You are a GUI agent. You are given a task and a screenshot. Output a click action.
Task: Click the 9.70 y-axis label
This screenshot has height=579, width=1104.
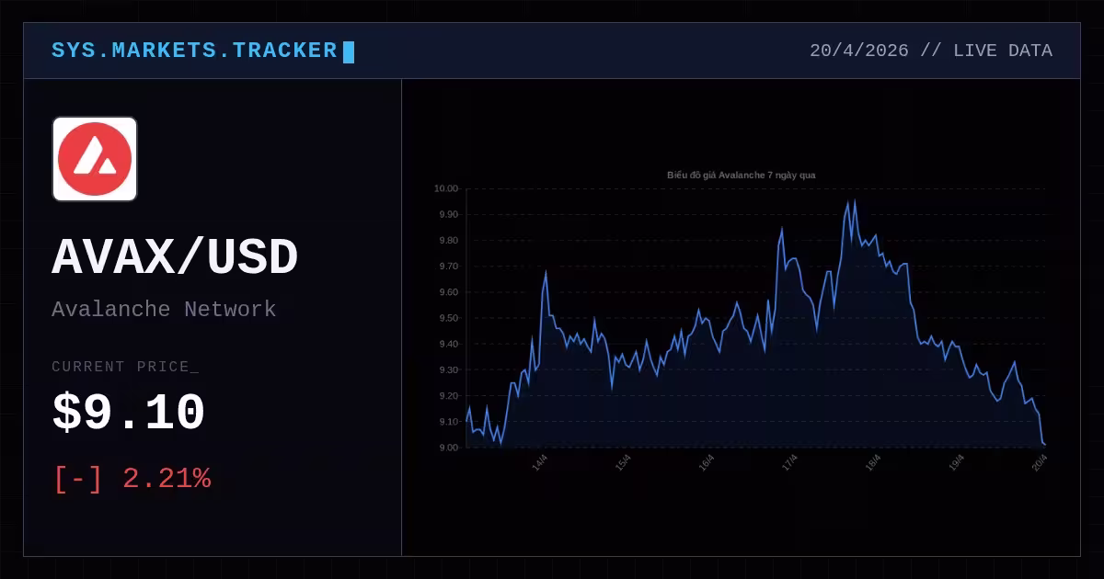[448, 267]
